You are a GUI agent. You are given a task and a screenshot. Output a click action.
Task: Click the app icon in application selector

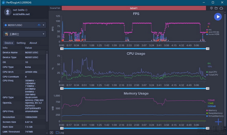pos(6,34)
